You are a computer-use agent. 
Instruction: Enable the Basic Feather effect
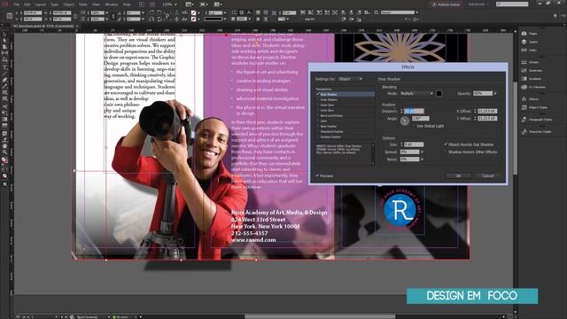tap(318, 126)
